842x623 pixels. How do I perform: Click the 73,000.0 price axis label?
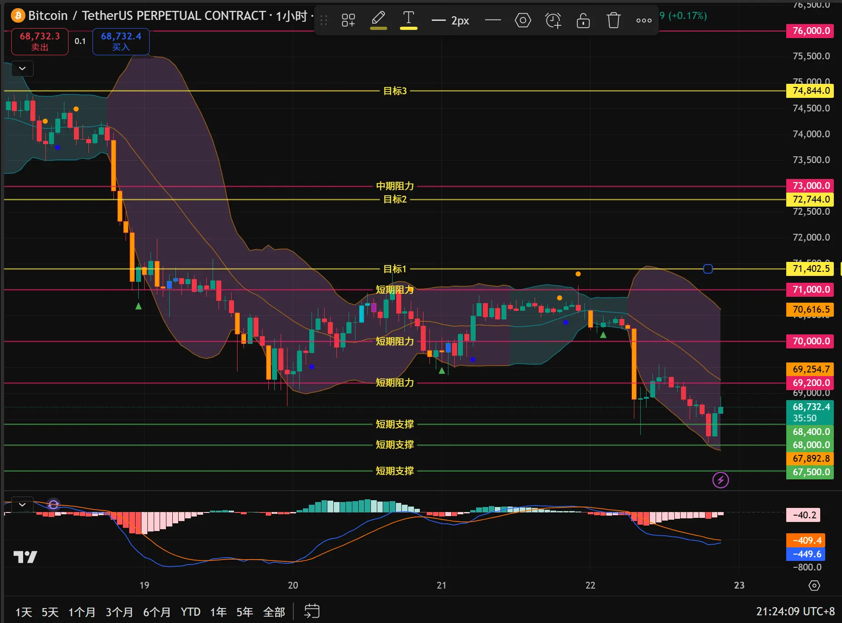tap(810, 186)
